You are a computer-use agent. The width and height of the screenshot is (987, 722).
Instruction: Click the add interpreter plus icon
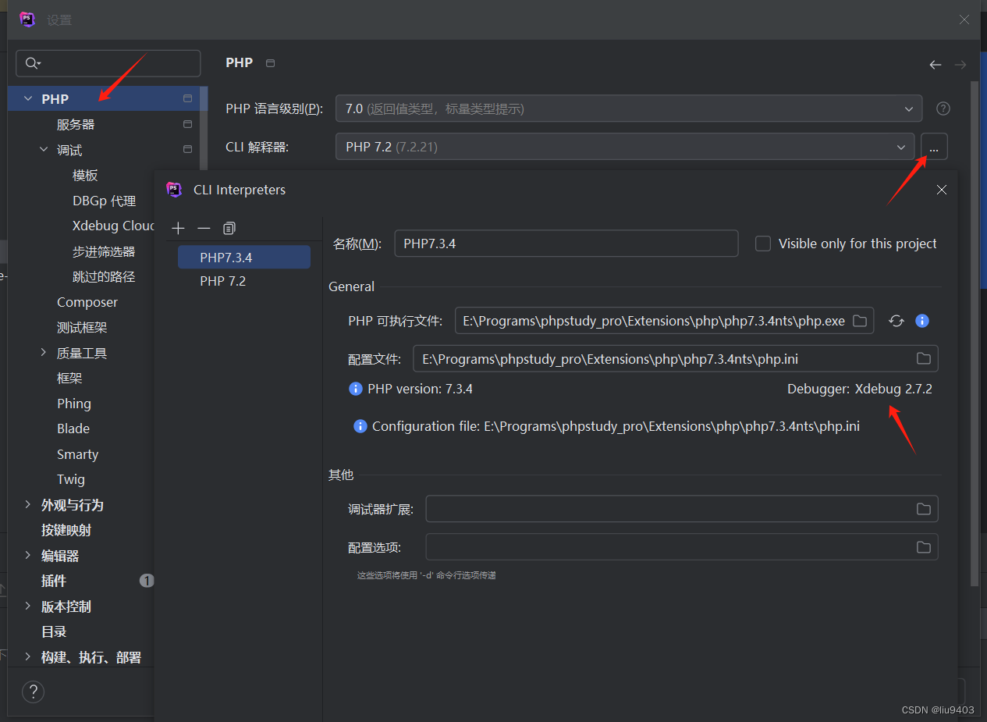coord(178,228)
